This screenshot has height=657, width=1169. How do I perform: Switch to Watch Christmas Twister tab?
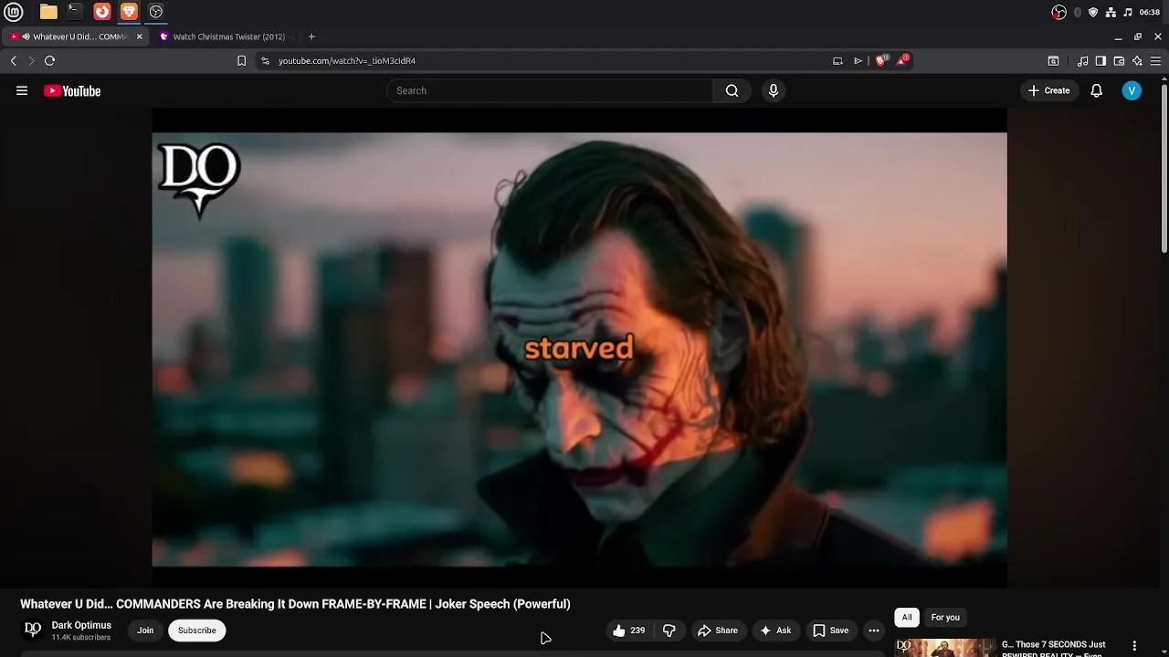228,36
